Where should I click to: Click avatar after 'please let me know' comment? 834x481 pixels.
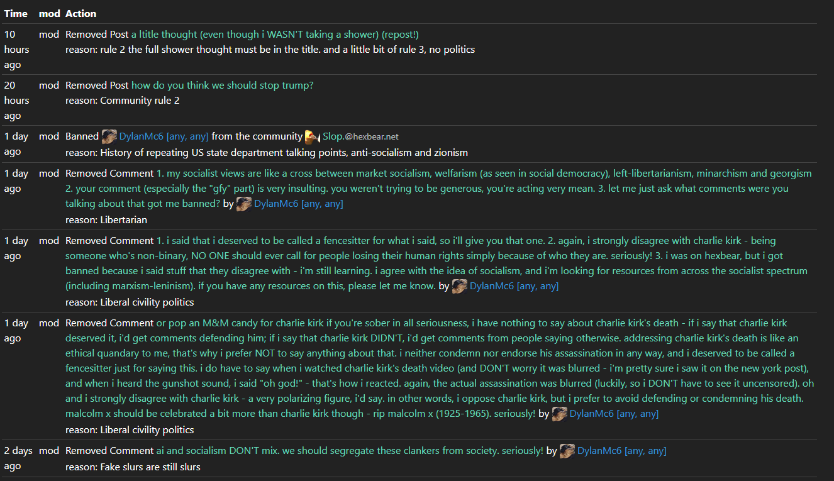[x=459, y=286]
